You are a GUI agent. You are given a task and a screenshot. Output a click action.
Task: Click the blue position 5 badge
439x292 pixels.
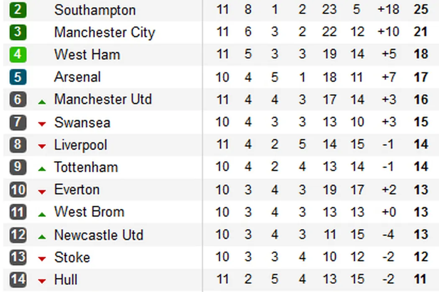(18, 77)
